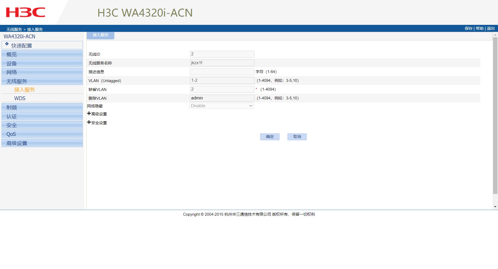The height and width of the screenshot is (269, 498).
Task: Collapse the 无线服务 sidebar menu
Action: coord(42,81)
